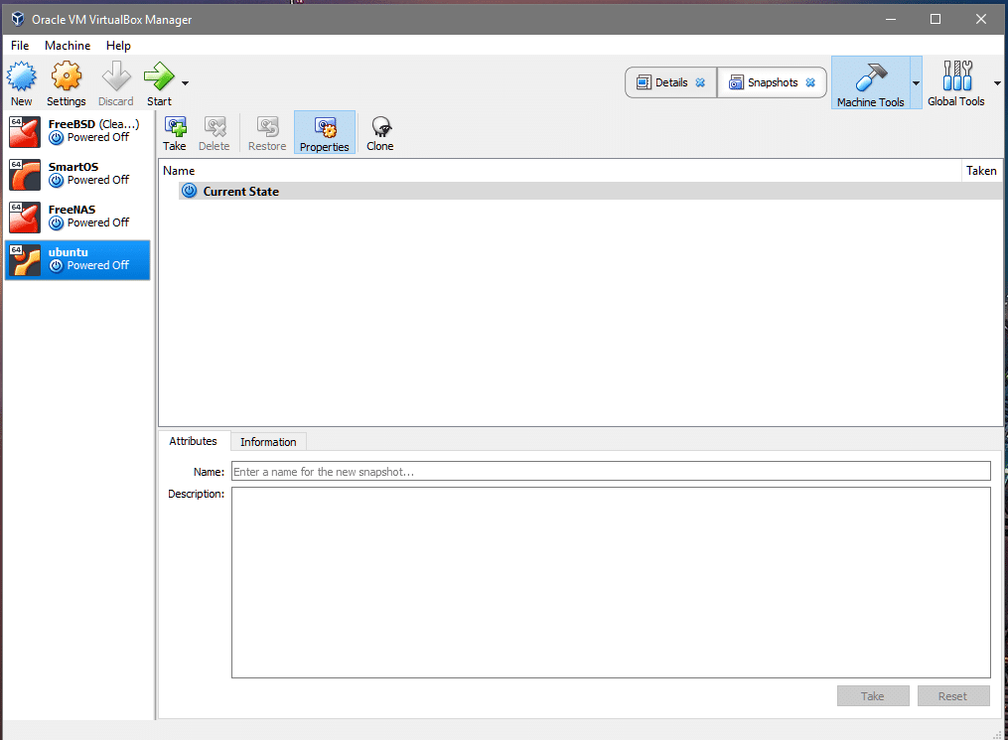
Task: Switch to the Details tool view
Action: (671, 82)
